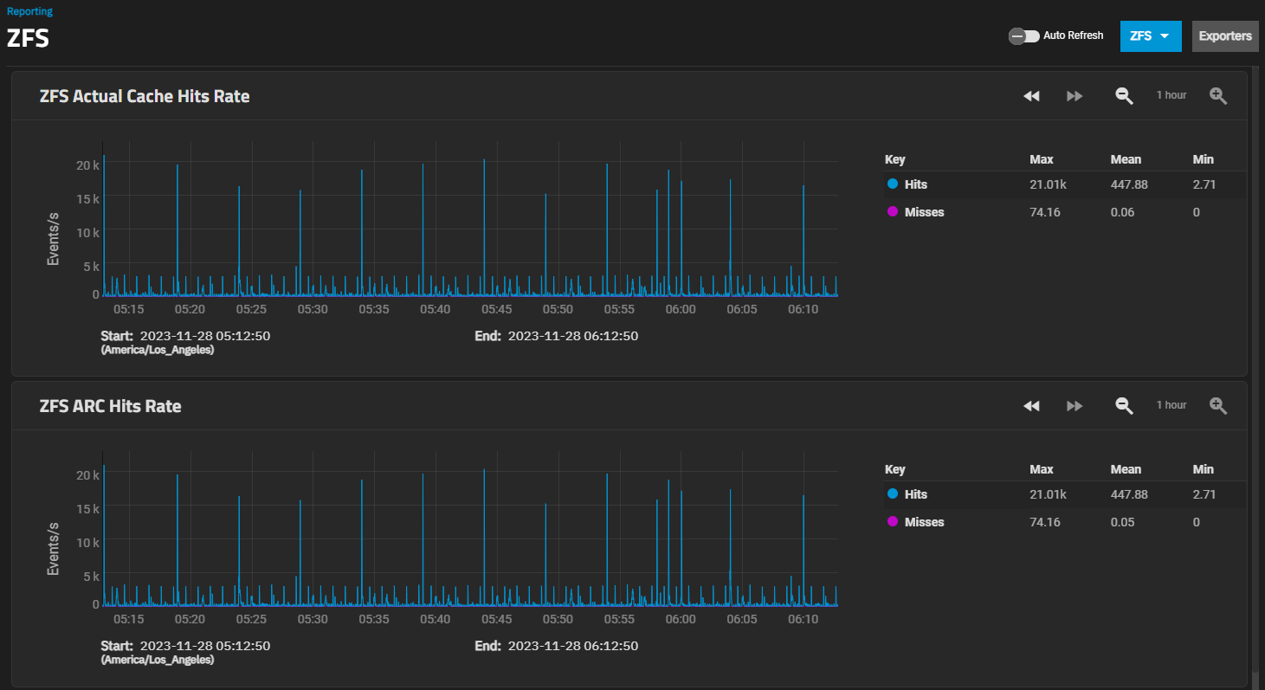Select the Hits row in ARC Hits legend
The height and width of the screenshot is (690, 1265).
tap(1065, 494)
